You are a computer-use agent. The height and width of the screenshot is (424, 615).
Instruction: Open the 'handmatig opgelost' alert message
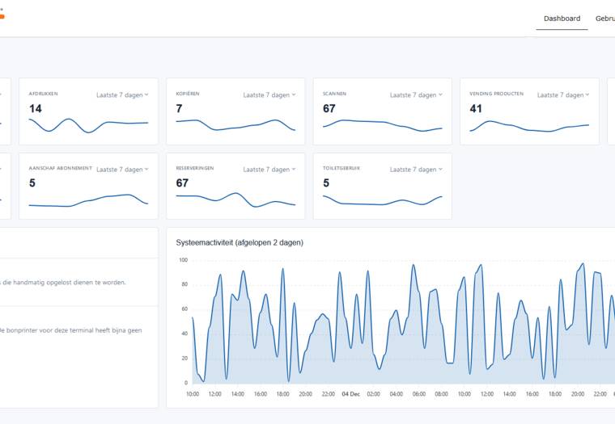click(65, 283)
